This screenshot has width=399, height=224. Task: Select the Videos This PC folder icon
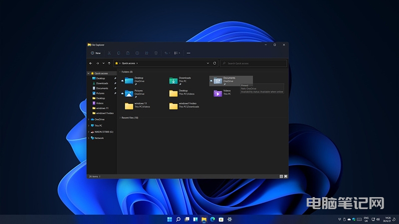click(217, 94)
